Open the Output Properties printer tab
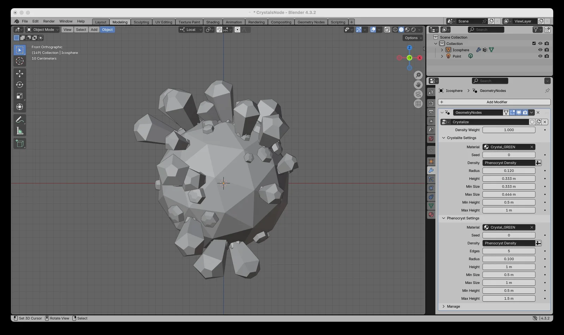Image resolution: width=564 pixels, height=335 pixels. [x=431, y=113]
